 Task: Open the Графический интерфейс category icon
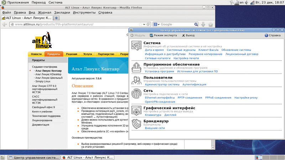click(136, 111)
